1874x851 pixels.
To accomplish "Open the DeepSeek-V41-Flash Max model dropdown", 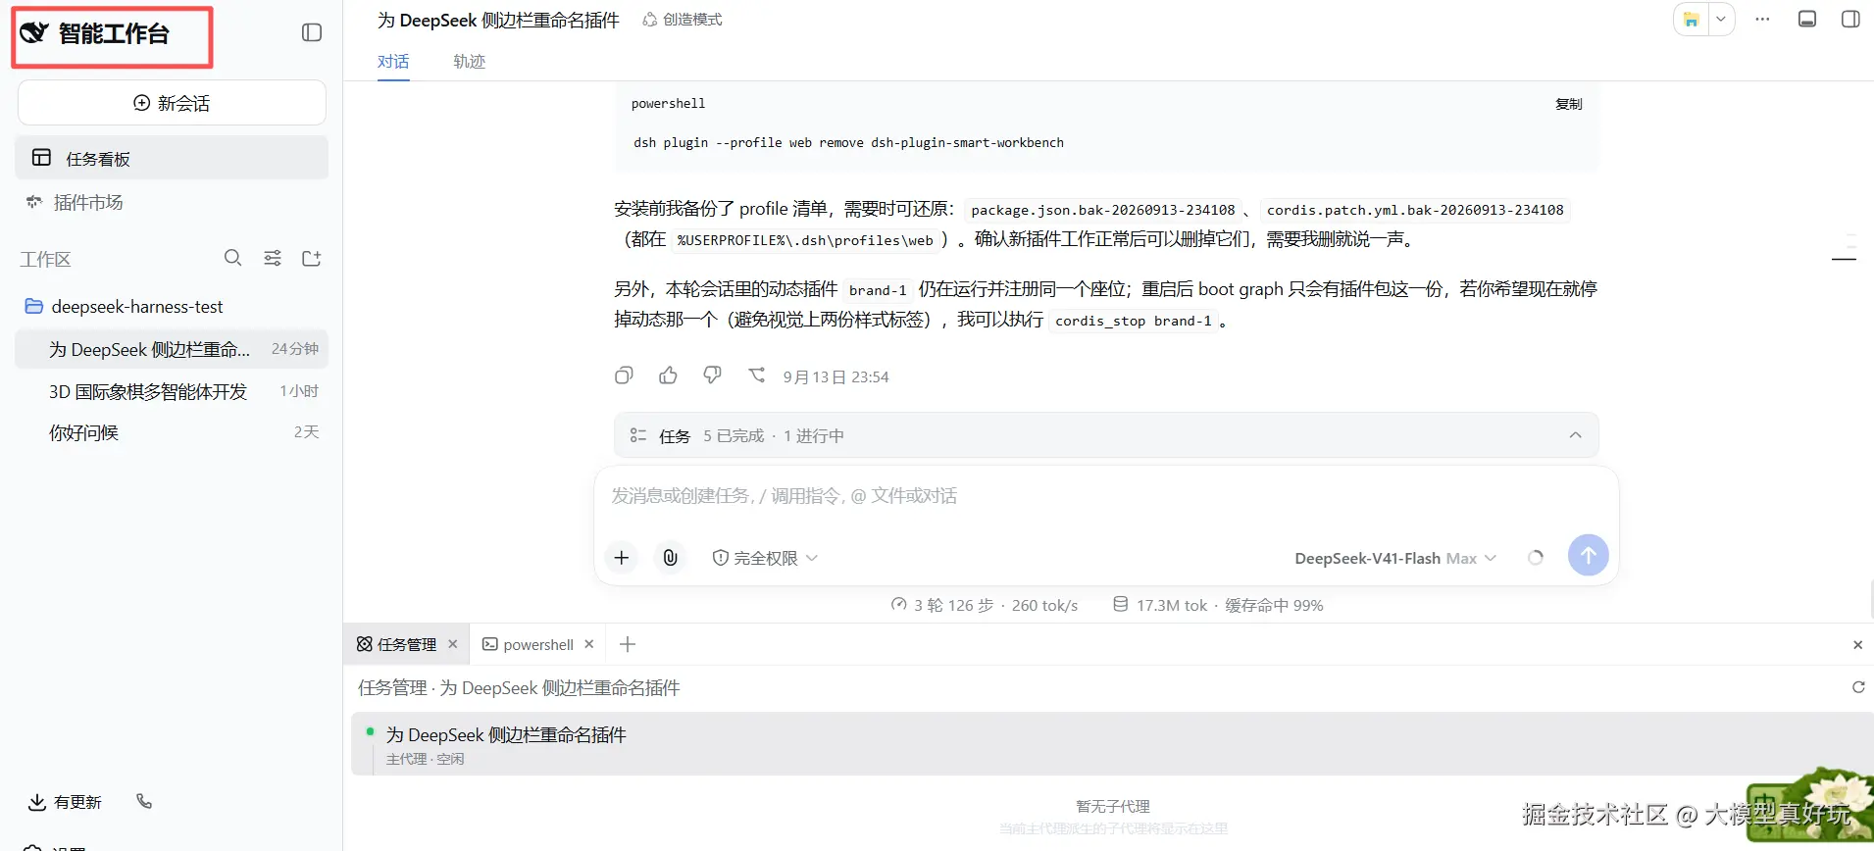I will pyautogui.click(x=1395, y=558).
